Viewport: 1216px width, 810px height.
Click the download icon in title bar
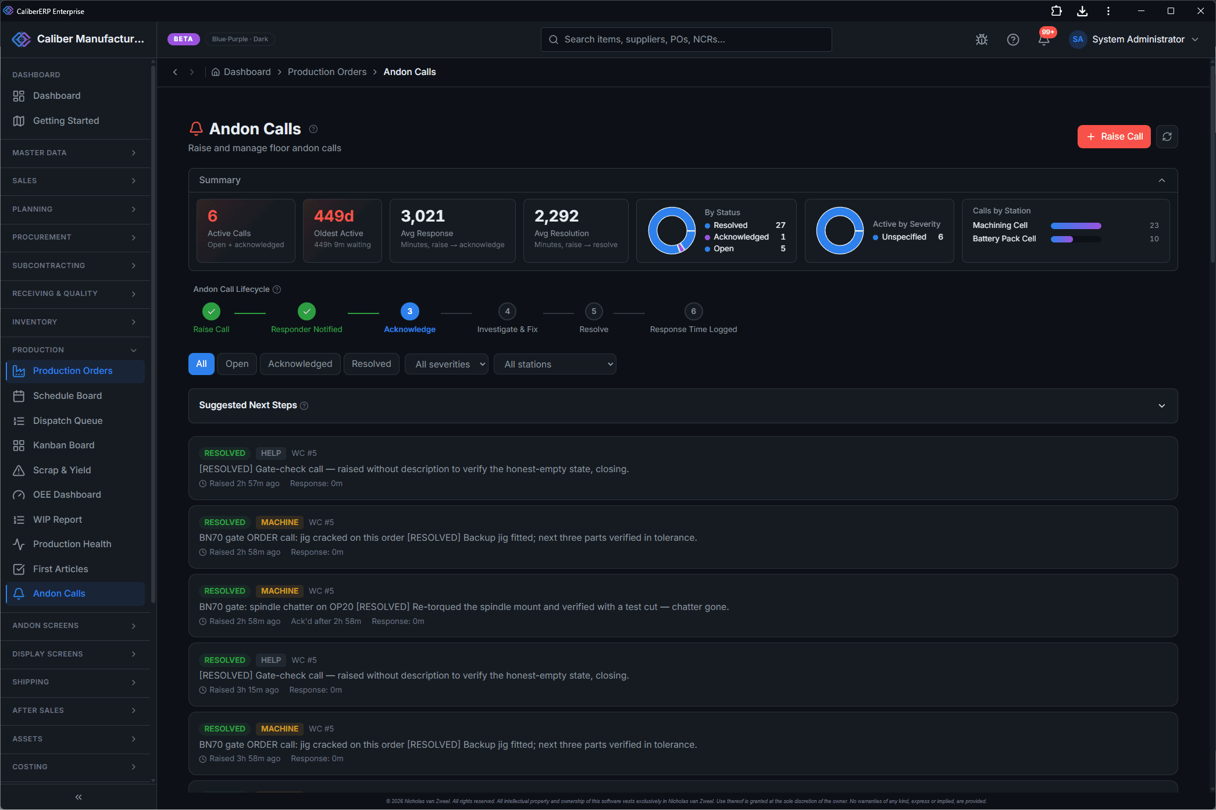(x=1082, y=11)
